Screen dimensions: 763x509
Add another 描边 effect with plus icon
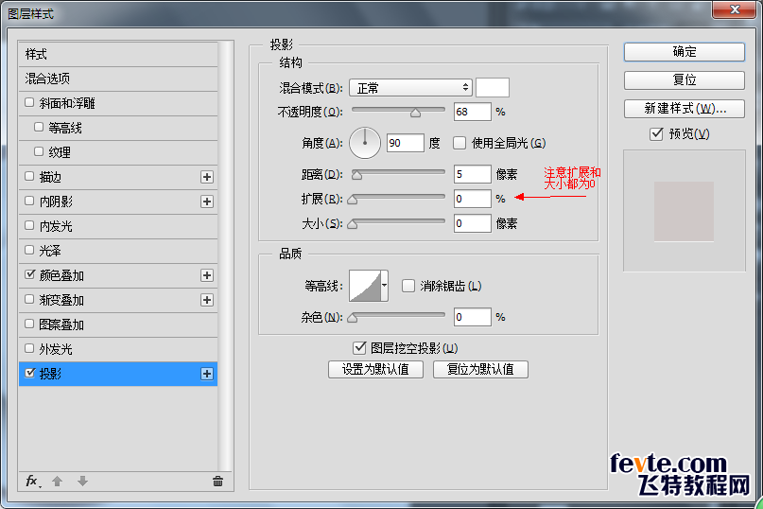[x=207, y=177]
